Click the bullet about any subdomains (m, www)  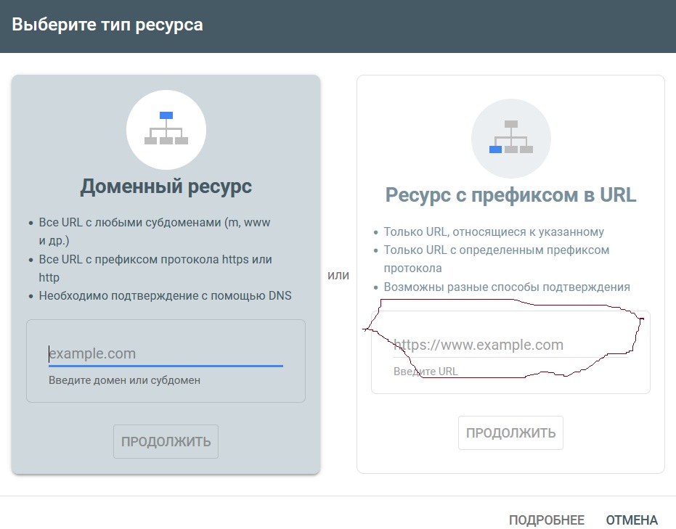(154, 231)
